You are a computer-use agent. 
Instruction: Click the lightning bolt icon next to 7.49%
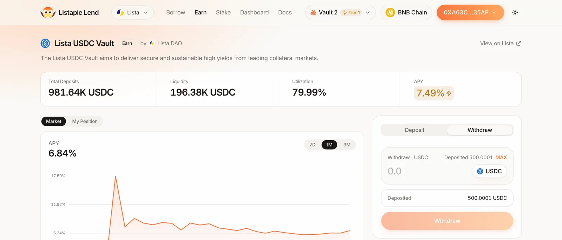click(x=449, y=93)
